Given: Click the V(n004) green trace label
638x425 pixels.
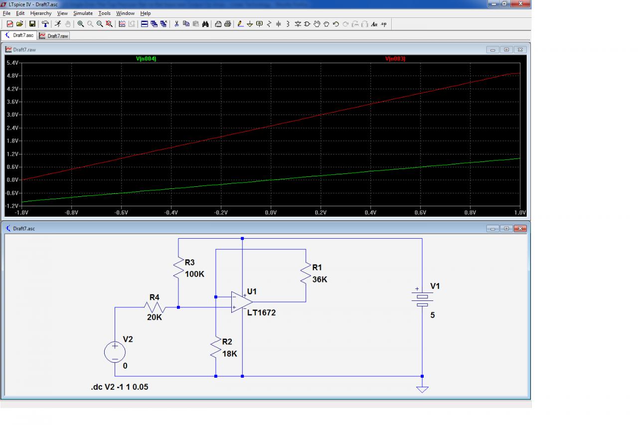Looking at the screenshot, I should (146, 59).
